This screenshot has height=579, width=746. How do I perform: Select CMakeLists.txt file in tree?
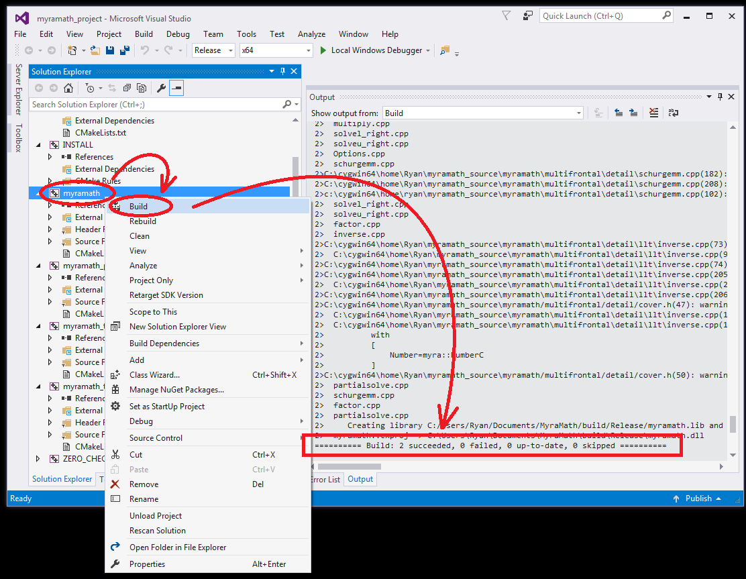point(101,133)
